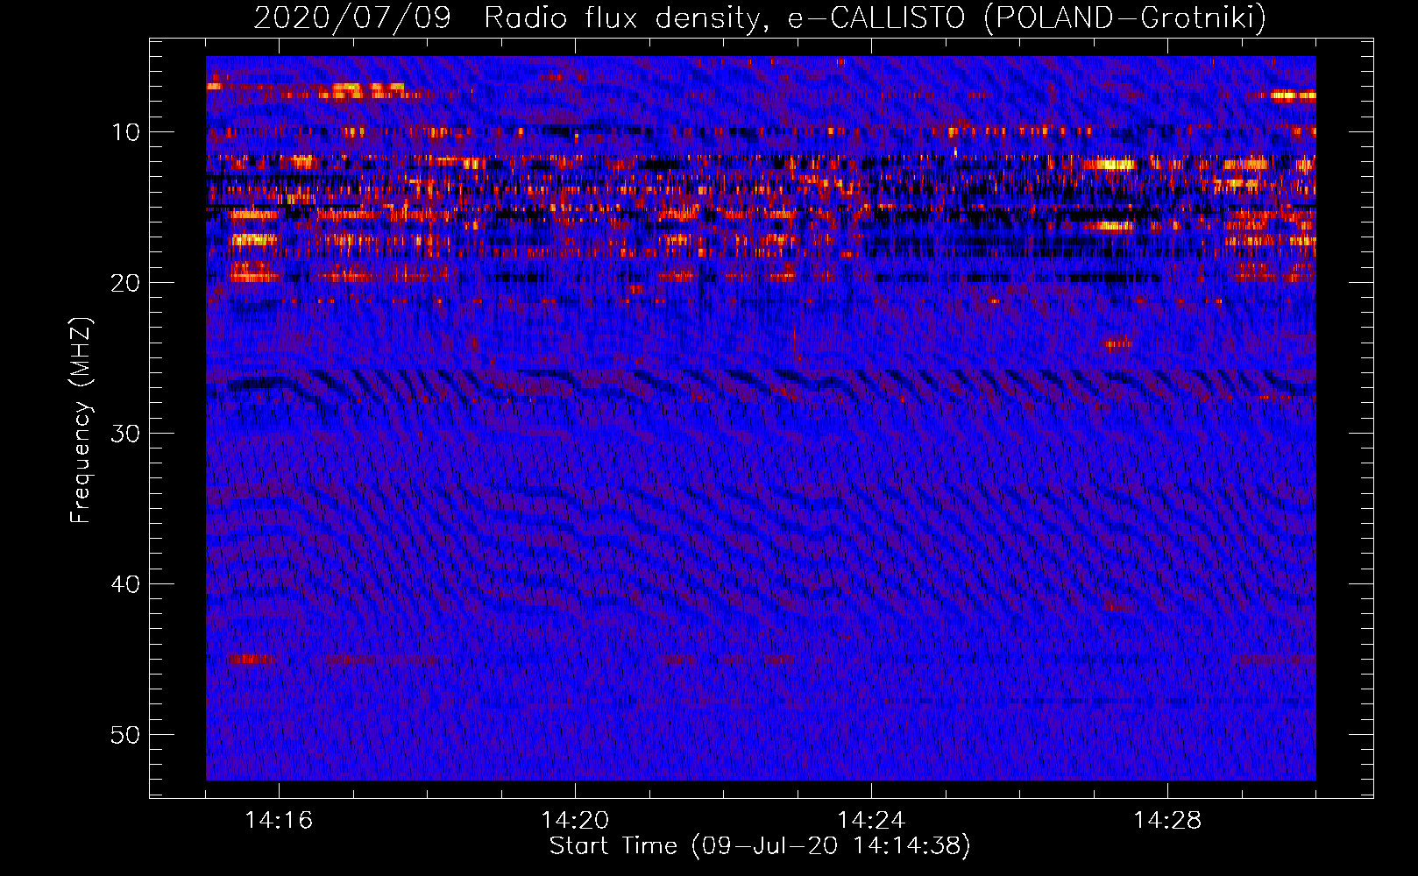This screenshot has height=876, width=1418.
Task: Click the 30 MHz frequency tick label
Action: coord(126,434)
